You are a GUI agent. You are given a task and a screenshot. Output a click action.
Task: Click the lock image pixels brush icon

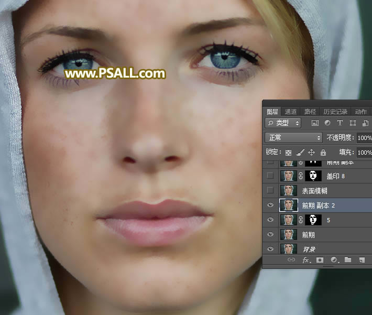[x=300, y=153]
